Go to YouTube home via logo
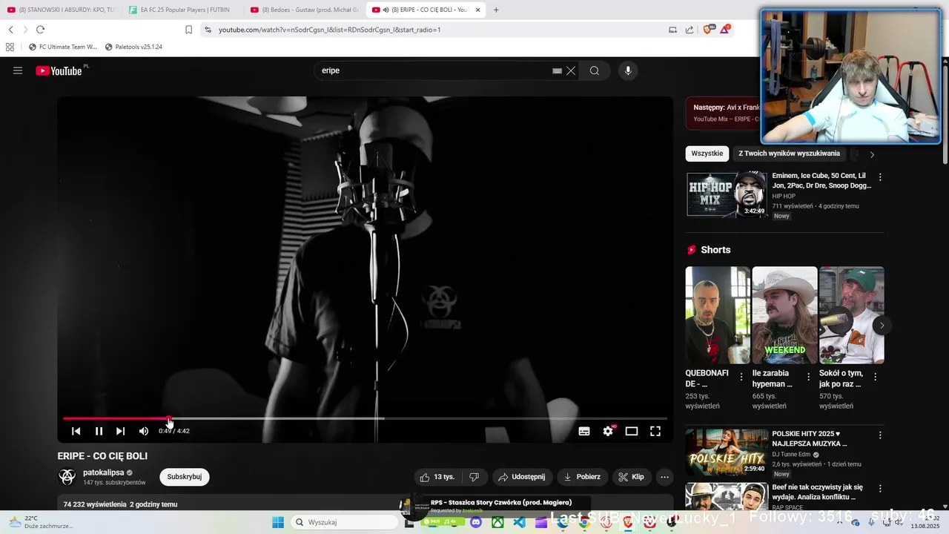The height and width of the screenshot is (534, 949). [59, 70]
